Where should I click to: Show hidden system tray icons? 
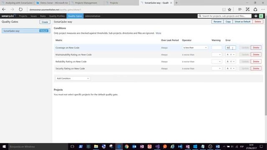click(x=224, y=147)
